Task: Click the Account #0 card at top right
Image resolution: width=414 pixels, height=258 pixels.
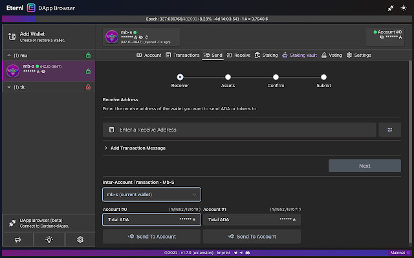Action: [385, 37]
